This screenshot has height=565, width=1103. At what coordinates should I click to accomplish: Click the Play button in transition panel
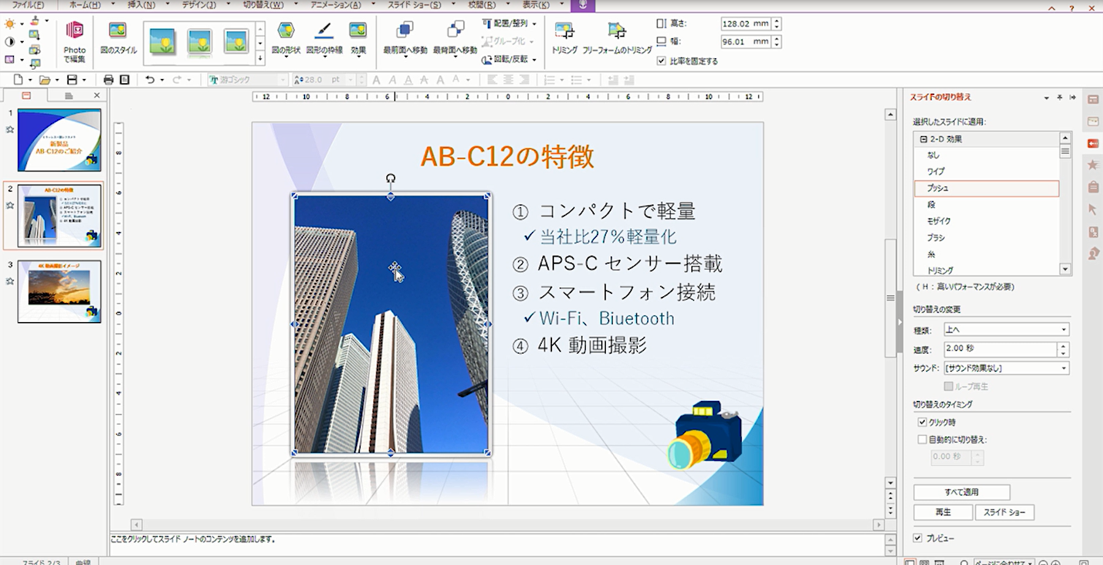coord(943,512)
